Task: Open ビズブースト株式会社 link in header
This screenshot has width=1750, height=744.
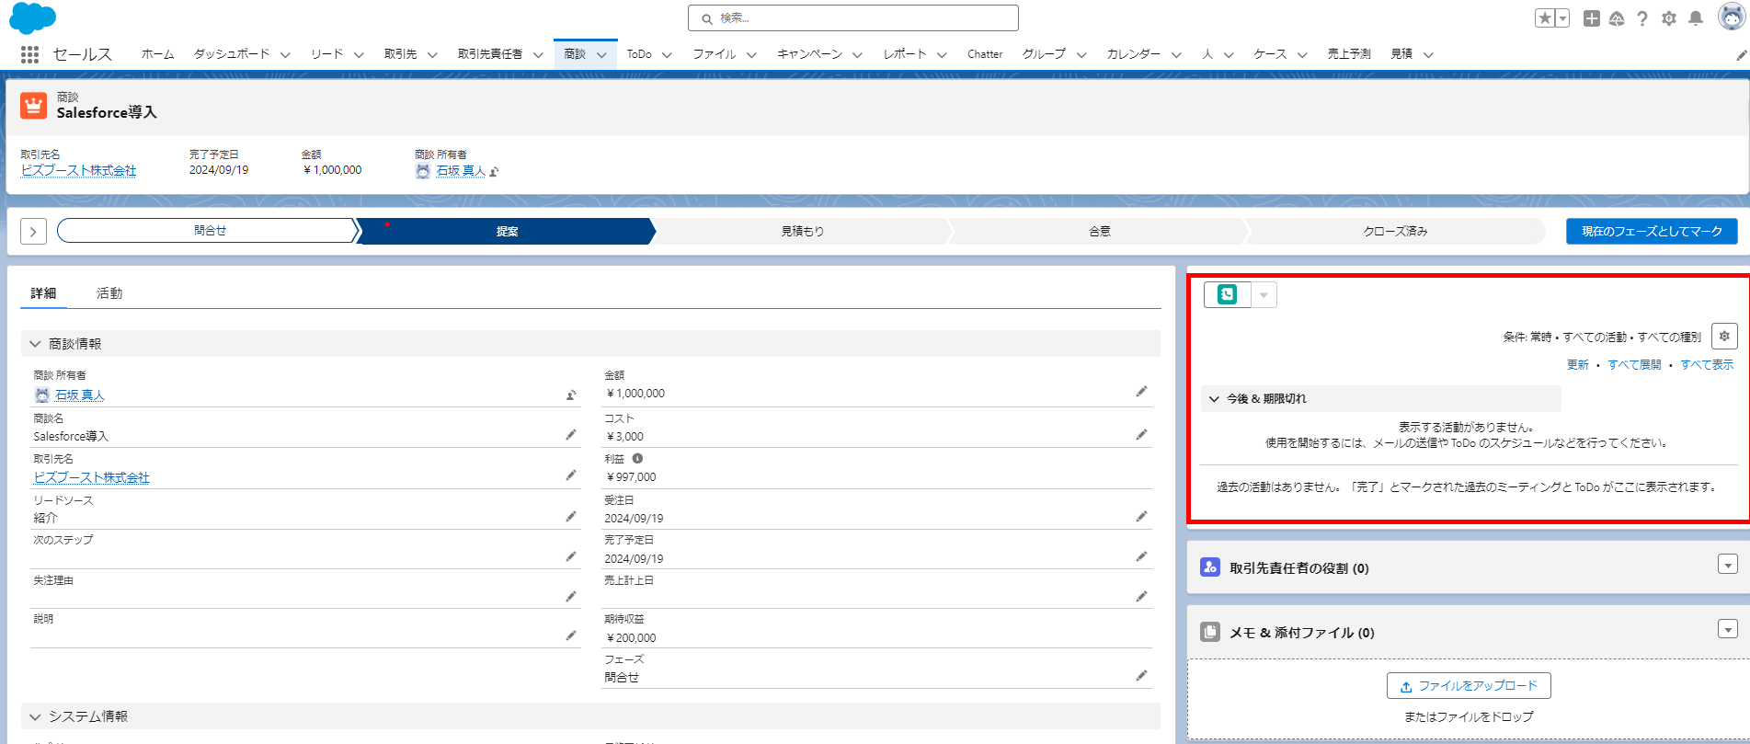Action: pyautogui.click(x=78, y=171)
